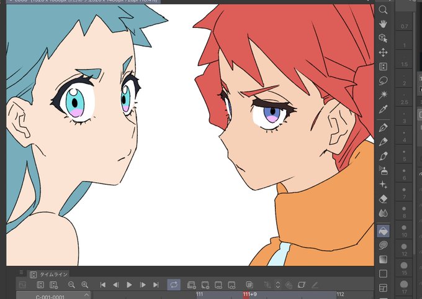The image size is (422, 299).
Task: Choose brush size preset 17
Action: tap(404, 288)
